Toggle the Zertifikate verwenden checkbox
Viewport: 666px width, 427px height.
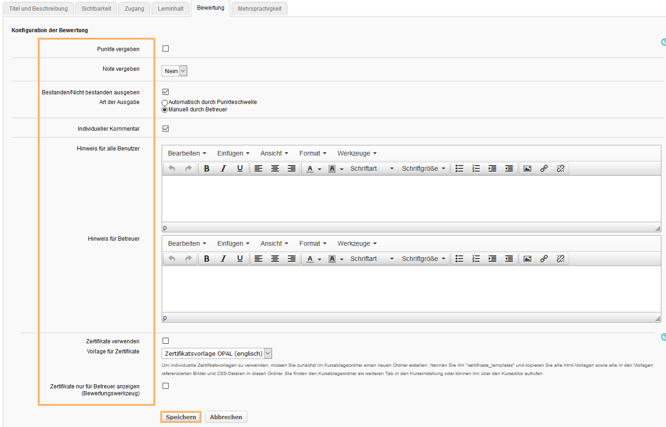pyautogui.click(x=166, y=341)
